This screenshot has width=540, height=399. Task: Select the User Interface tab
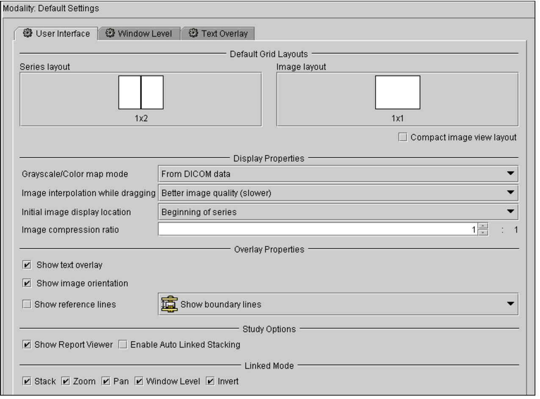57,33
